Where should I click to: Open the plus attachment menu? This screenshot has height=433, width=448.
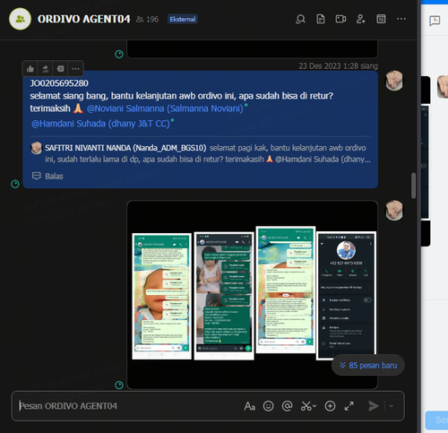pyautogui.click(x=330, y=406)
